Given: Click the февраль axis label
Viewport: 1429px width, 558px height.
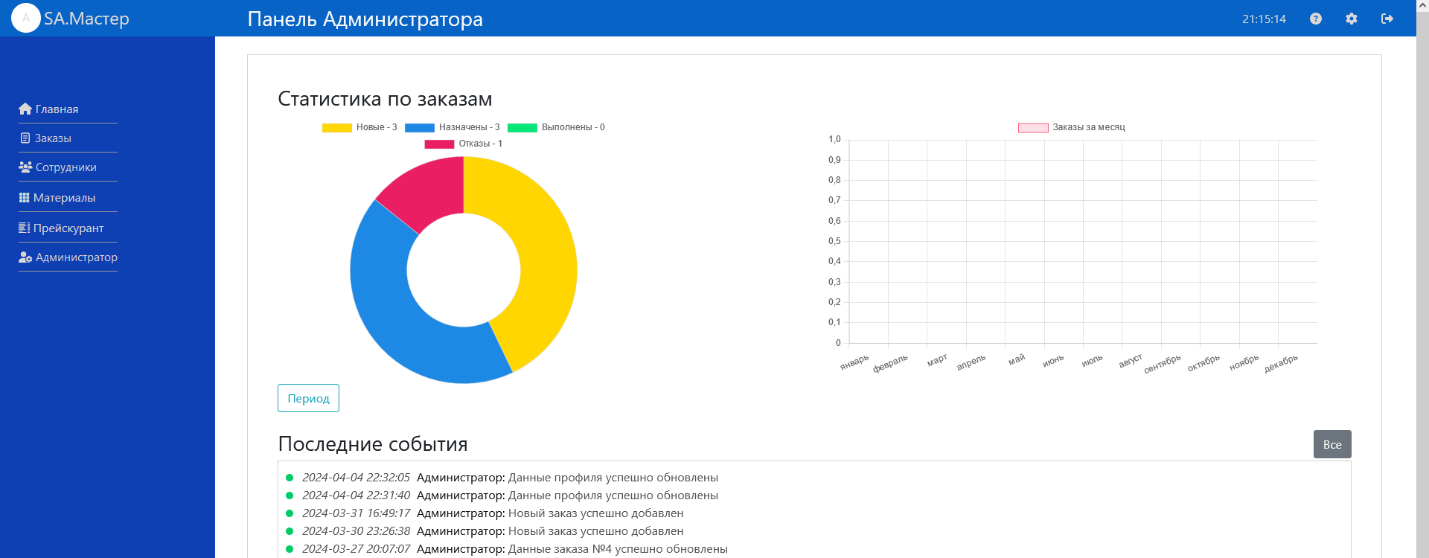Looking at the screenshot, I should tap(890, 363).
